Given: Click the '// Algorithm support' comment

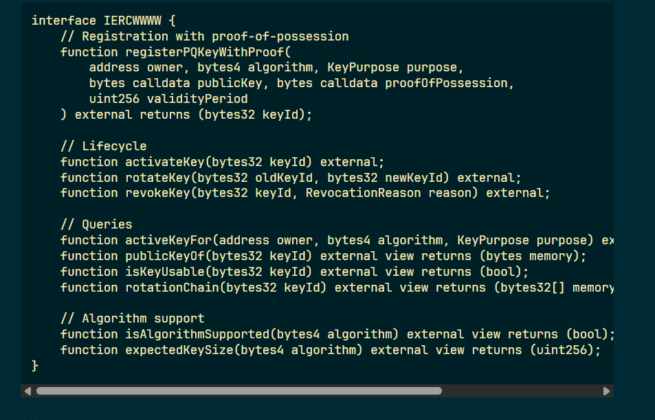Looking at the screenshot, I should (x=133, y=318).
